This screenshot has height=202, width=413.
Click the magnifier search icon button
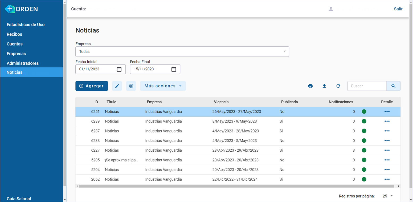point(393,86)
